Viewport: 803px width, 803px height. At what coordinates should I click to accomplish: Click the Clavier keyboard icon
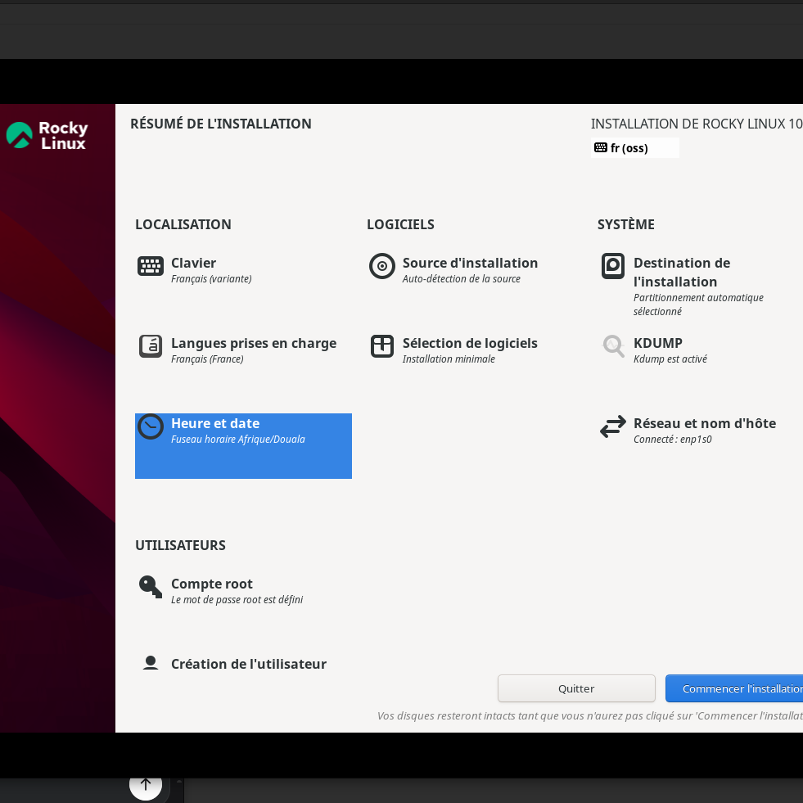point(151,266)
